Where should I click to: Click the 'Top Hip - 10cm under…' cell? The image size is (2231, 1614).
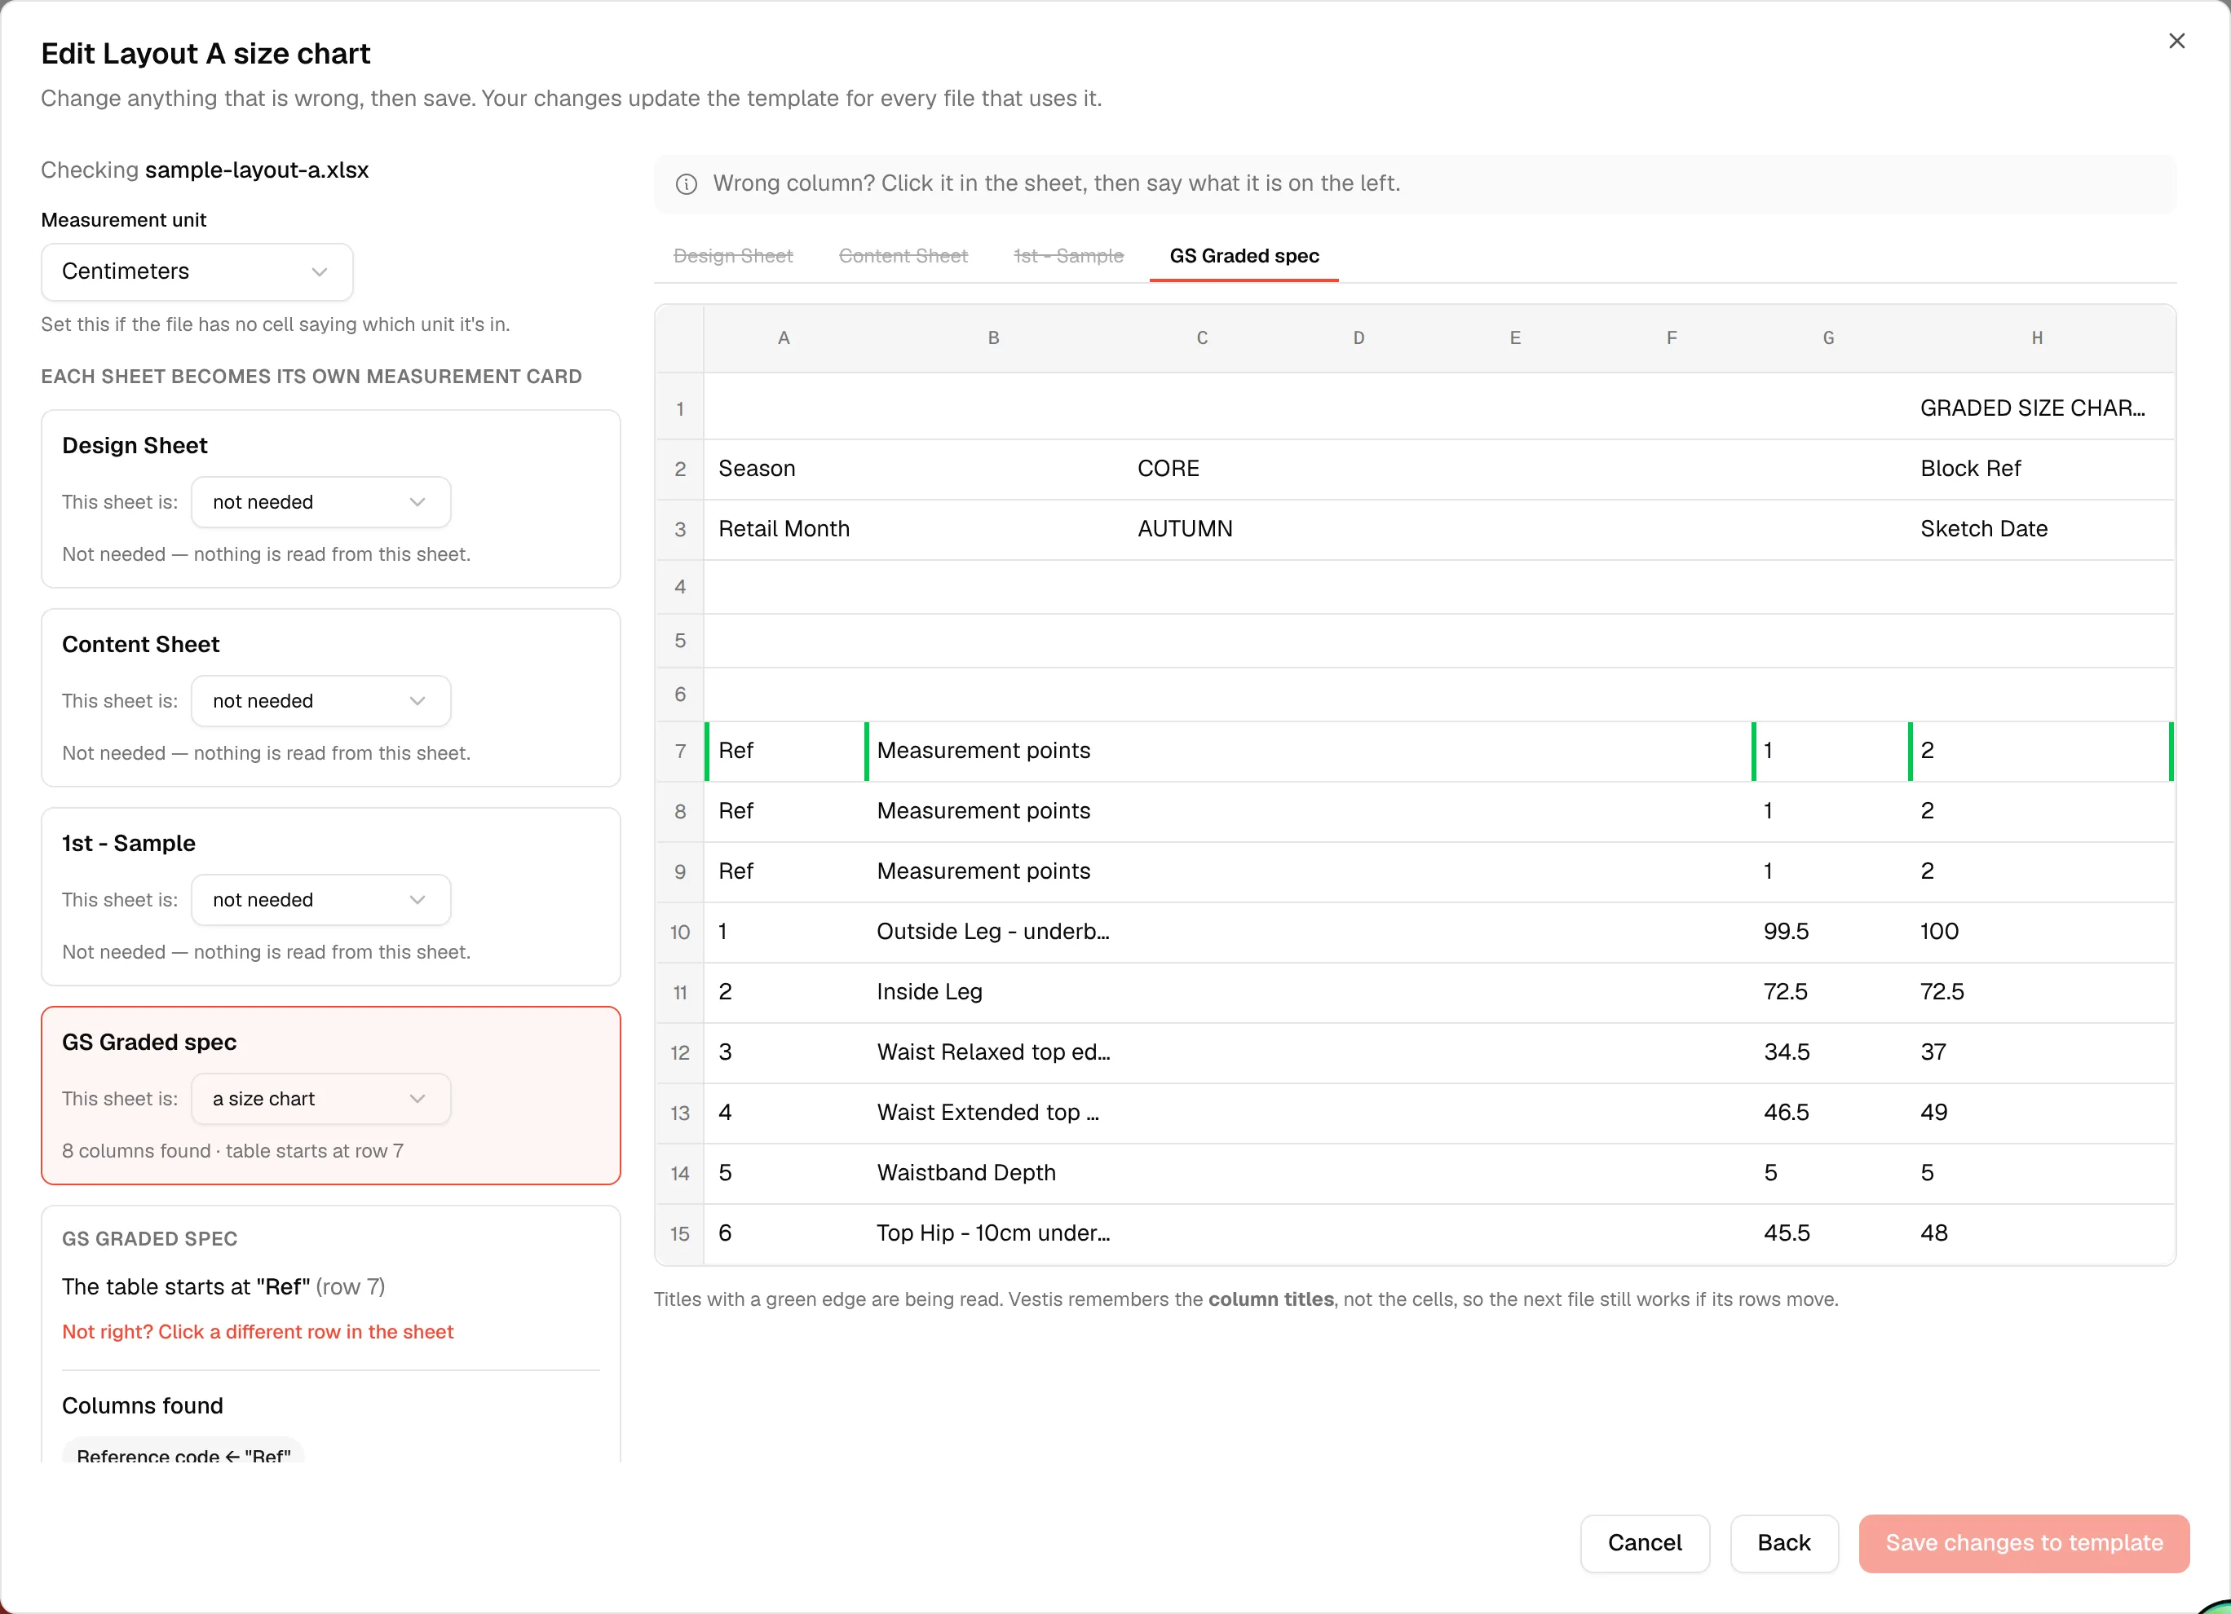[993, 1233]
